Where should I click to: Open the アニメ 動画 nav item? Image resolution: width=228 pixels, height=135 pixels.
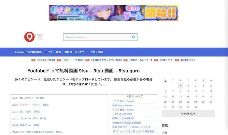point(97,52)
